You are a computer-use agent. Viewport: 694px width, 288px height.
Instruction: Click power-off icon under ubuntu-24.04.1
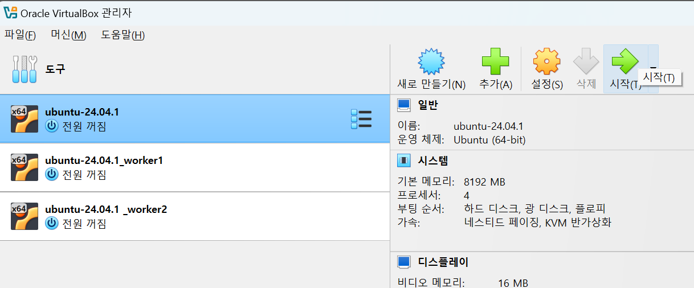pos(52,126)
